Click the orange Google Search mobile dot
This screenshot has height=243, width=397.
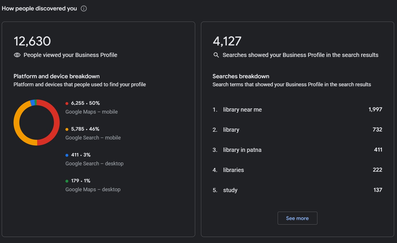pyautogui.click(x=67, y=129)
